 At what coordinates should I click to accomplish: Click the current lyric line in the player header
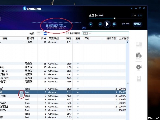pos(56,25)
